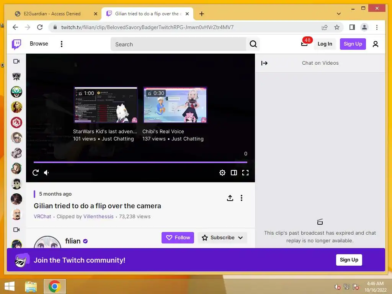This screenshot has height=294, width=392.
Task: Click the Sign Up button in header
Action: point(353,44)
